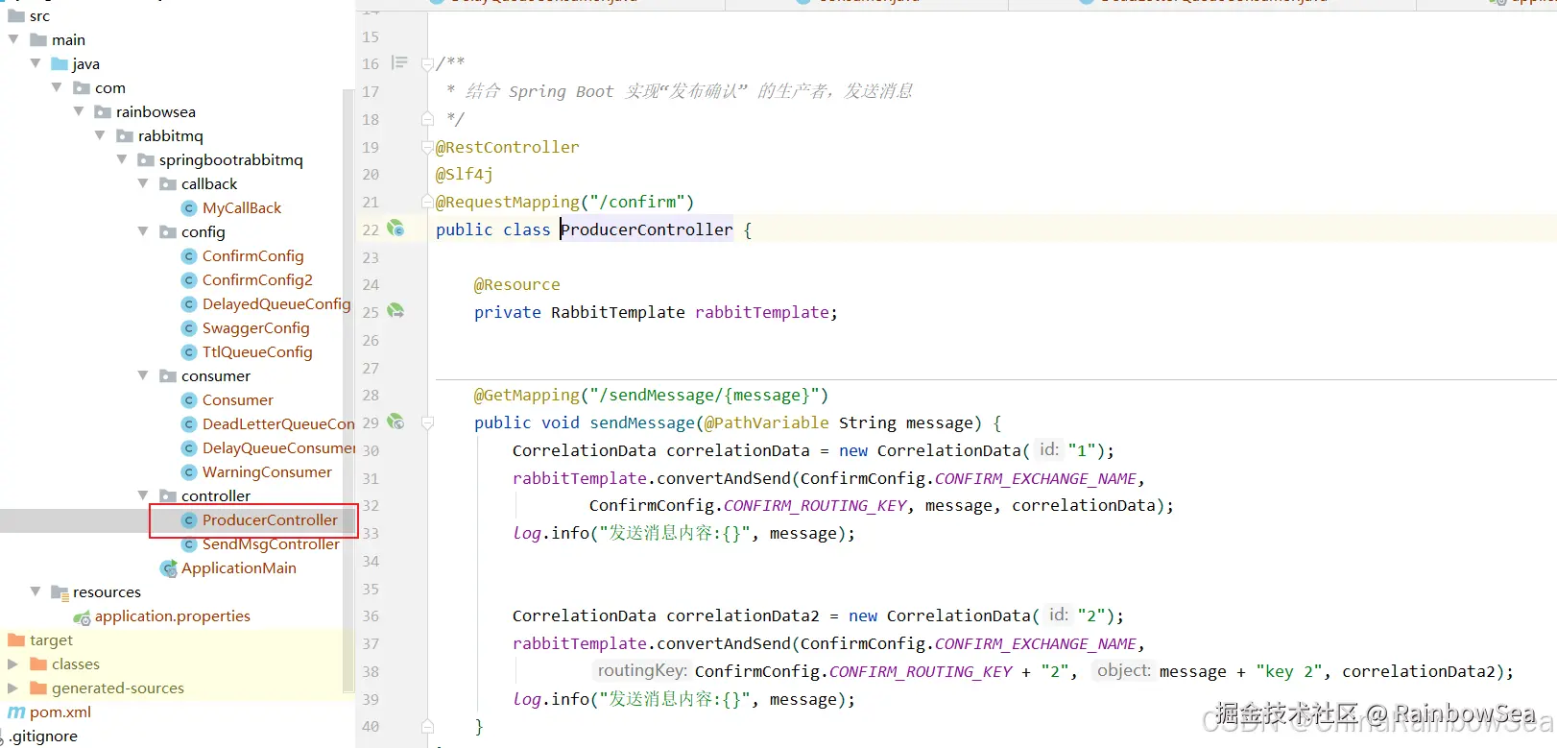
Task: Click the java source folder icon
Action: coord(60,64)
